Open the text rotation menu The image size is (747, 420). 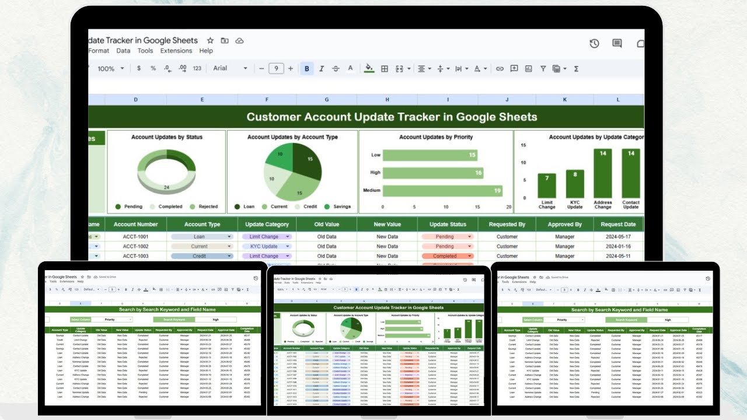tap(480, 68)
